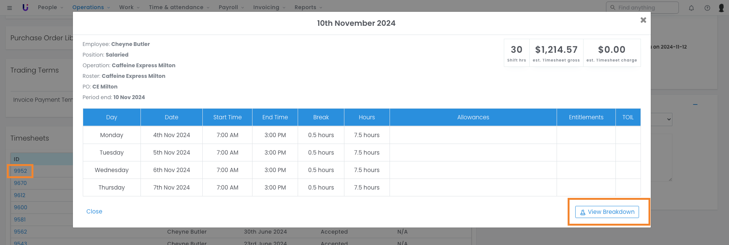Click the View Breakdown button

[x=607, y=212]
